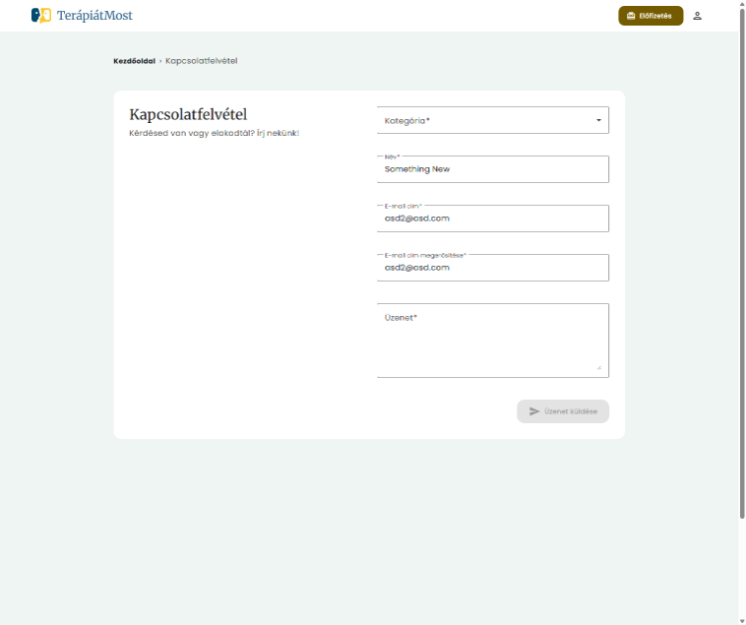Click the E-mail cím megerősítése field
746x625 pixels.
[492, 268]
